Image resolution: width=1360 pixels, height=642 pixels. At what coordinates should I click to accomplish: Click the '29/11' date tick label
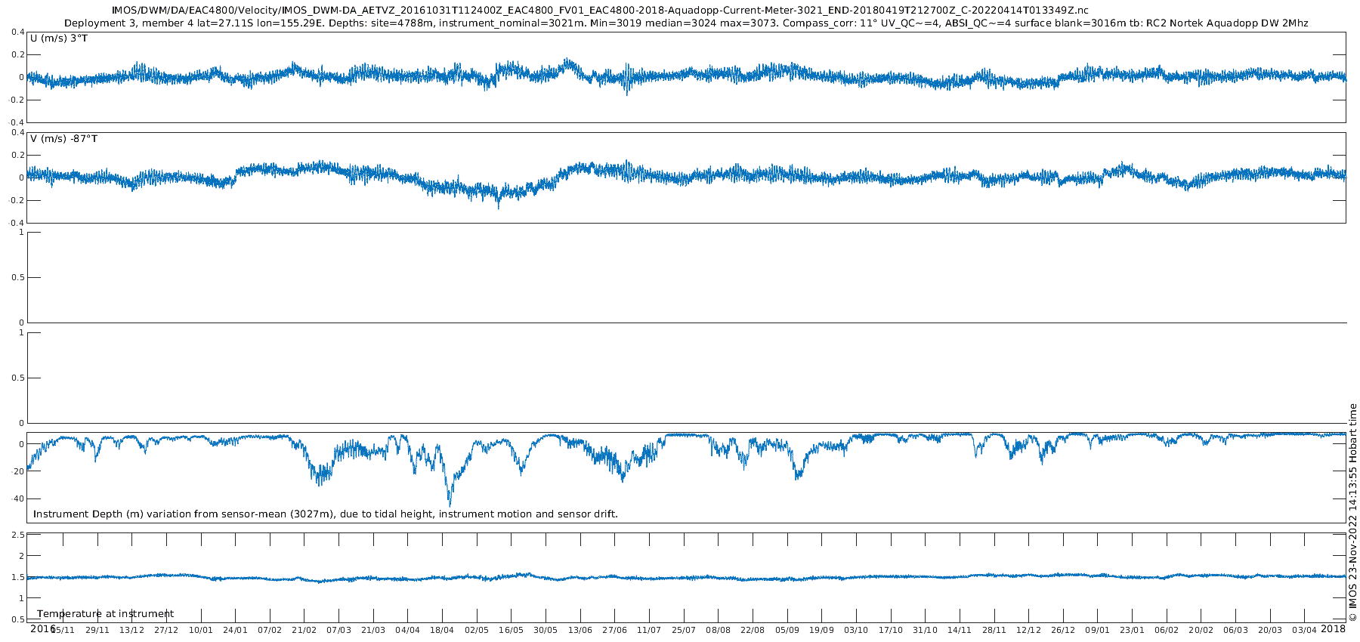(97, 630)
